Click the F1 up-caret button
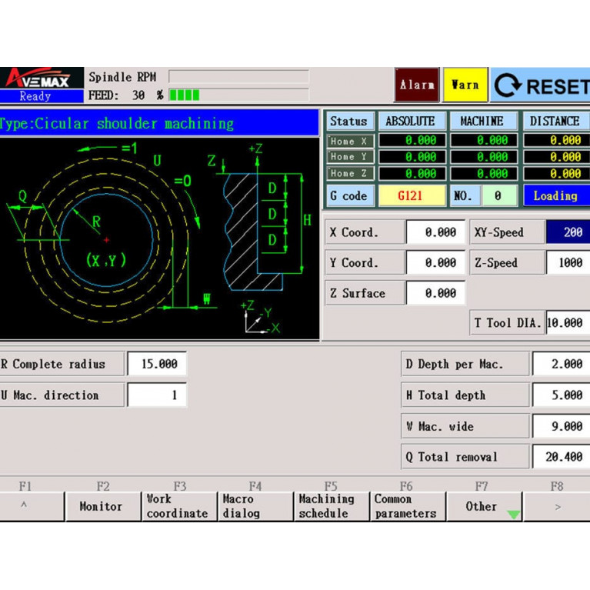 click(32, 506)
